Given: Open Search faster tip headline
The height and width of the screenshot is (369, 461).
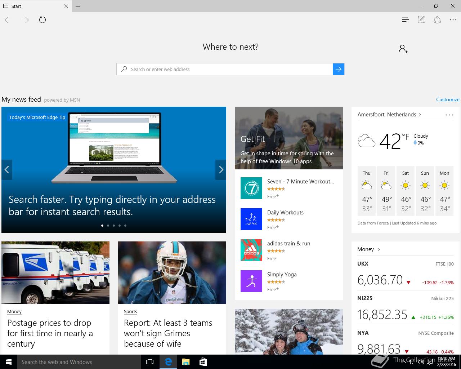Looking at the screenshot, I should [112, 205].
